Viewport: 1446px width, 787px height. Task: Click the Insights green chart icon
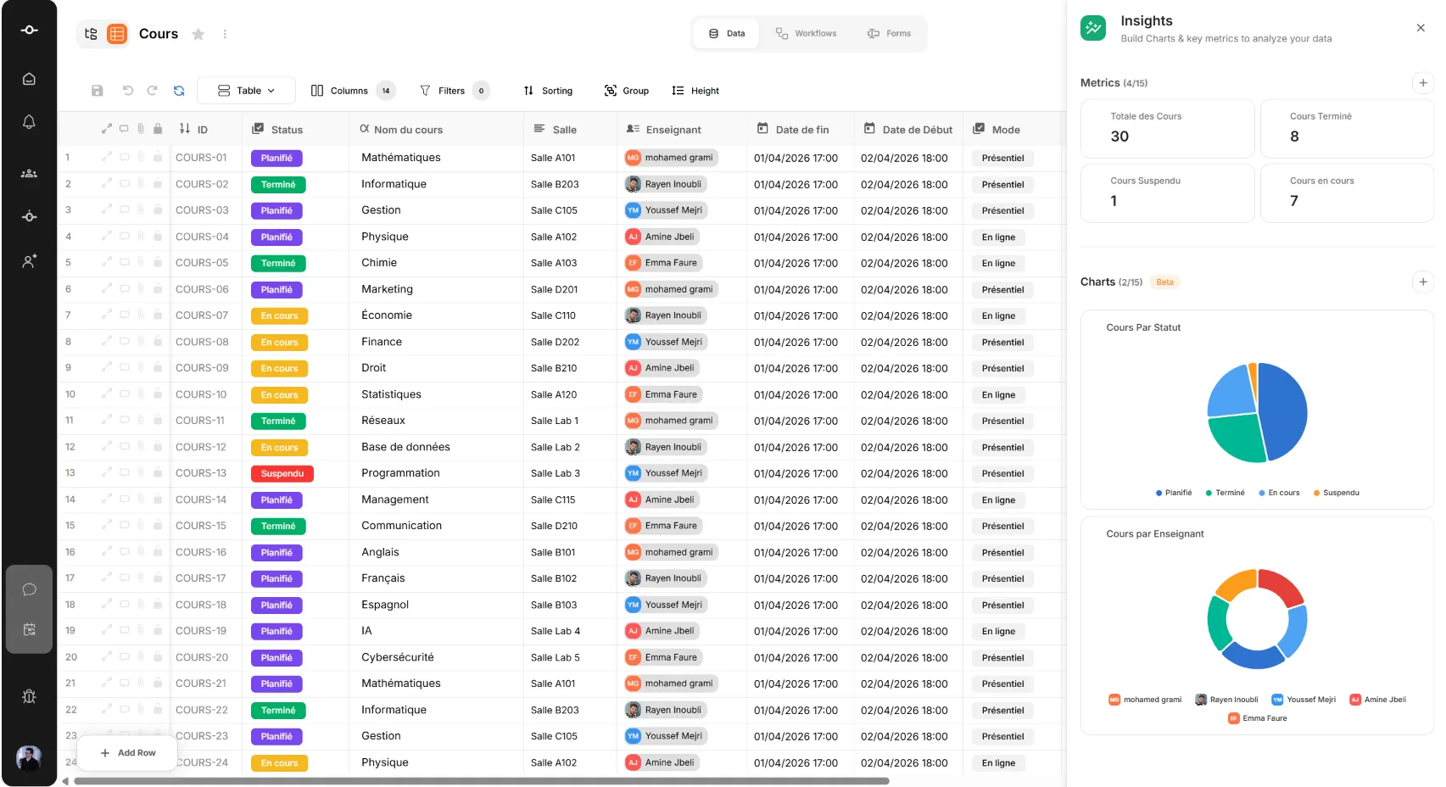coord(1093,28)
